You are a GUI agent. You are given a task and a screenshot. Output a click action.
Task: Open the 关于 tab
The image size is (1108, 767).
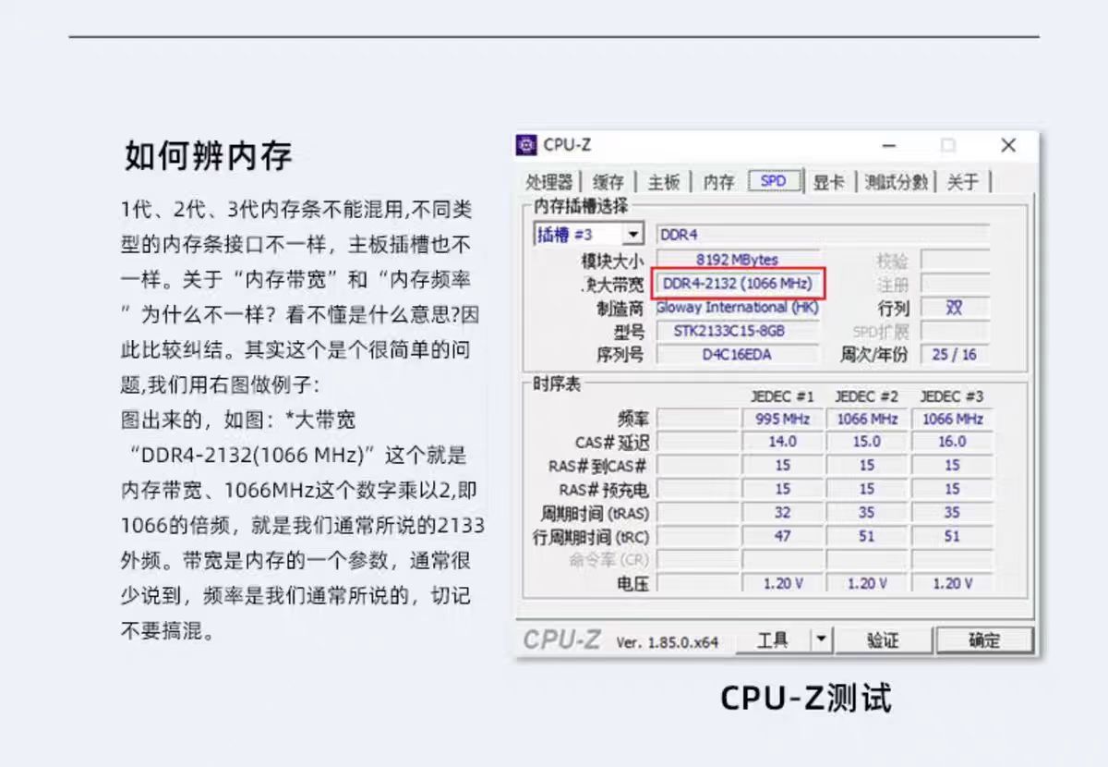pos(963,181)
